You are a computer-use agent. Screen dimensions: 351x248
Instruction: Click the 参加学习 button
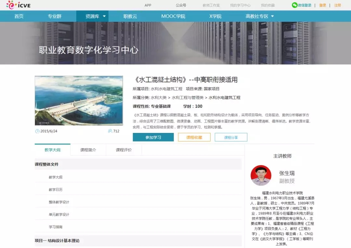[153, 137]
